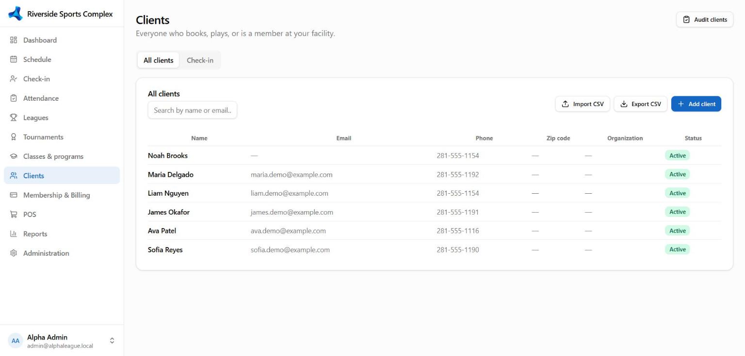
Task: Click the Classes & programs graduation cap icon
Action: point(14,156)
